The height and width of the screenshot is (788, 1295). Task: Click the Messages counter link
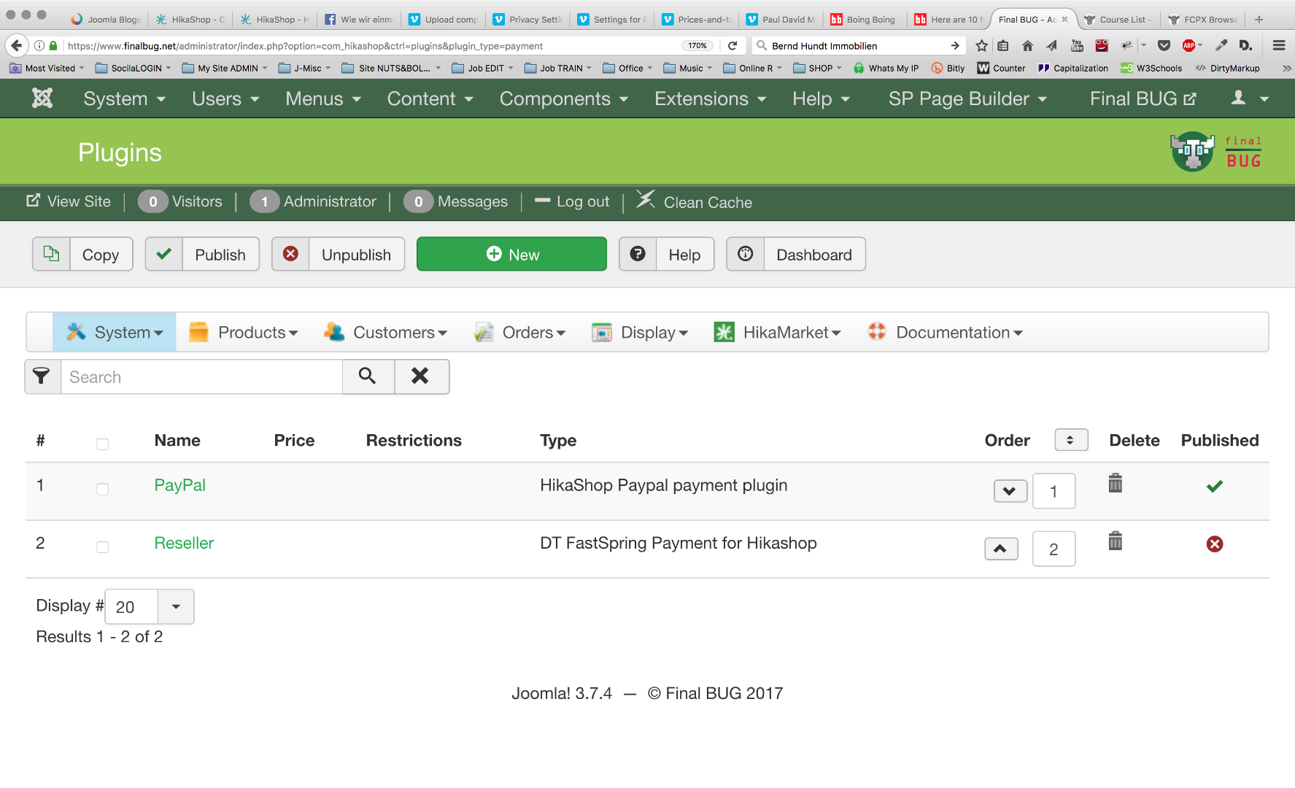(x=456, y=201)
